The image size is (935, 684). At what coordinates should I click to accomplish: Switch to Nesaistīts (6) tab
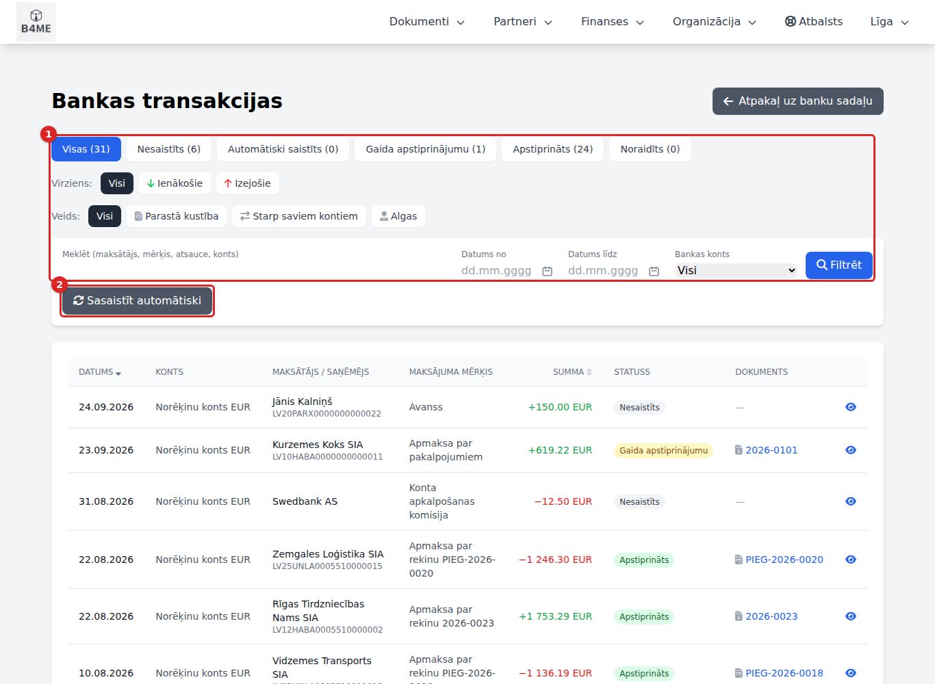point(169,149)
